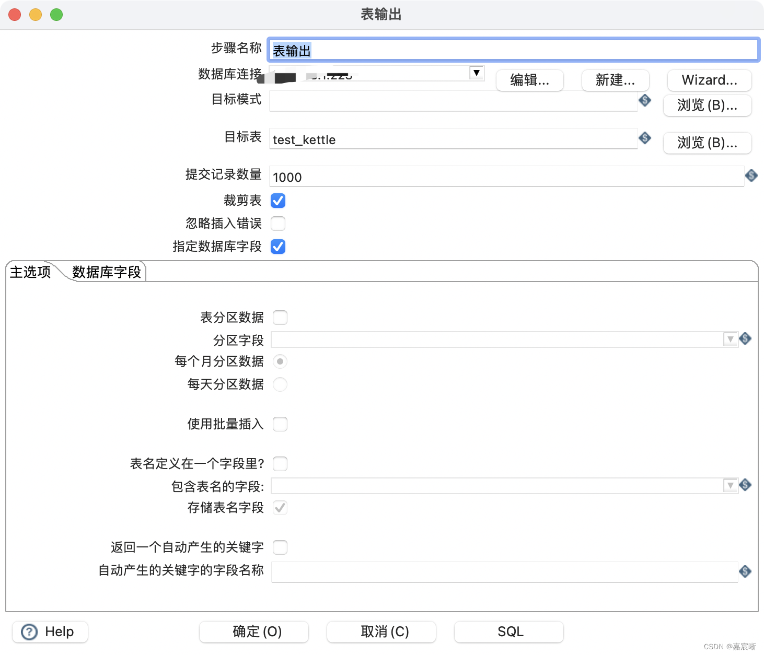Click the variable icon beside 包含表名的字段
This screenshot has height=655, width=764.
745,485
